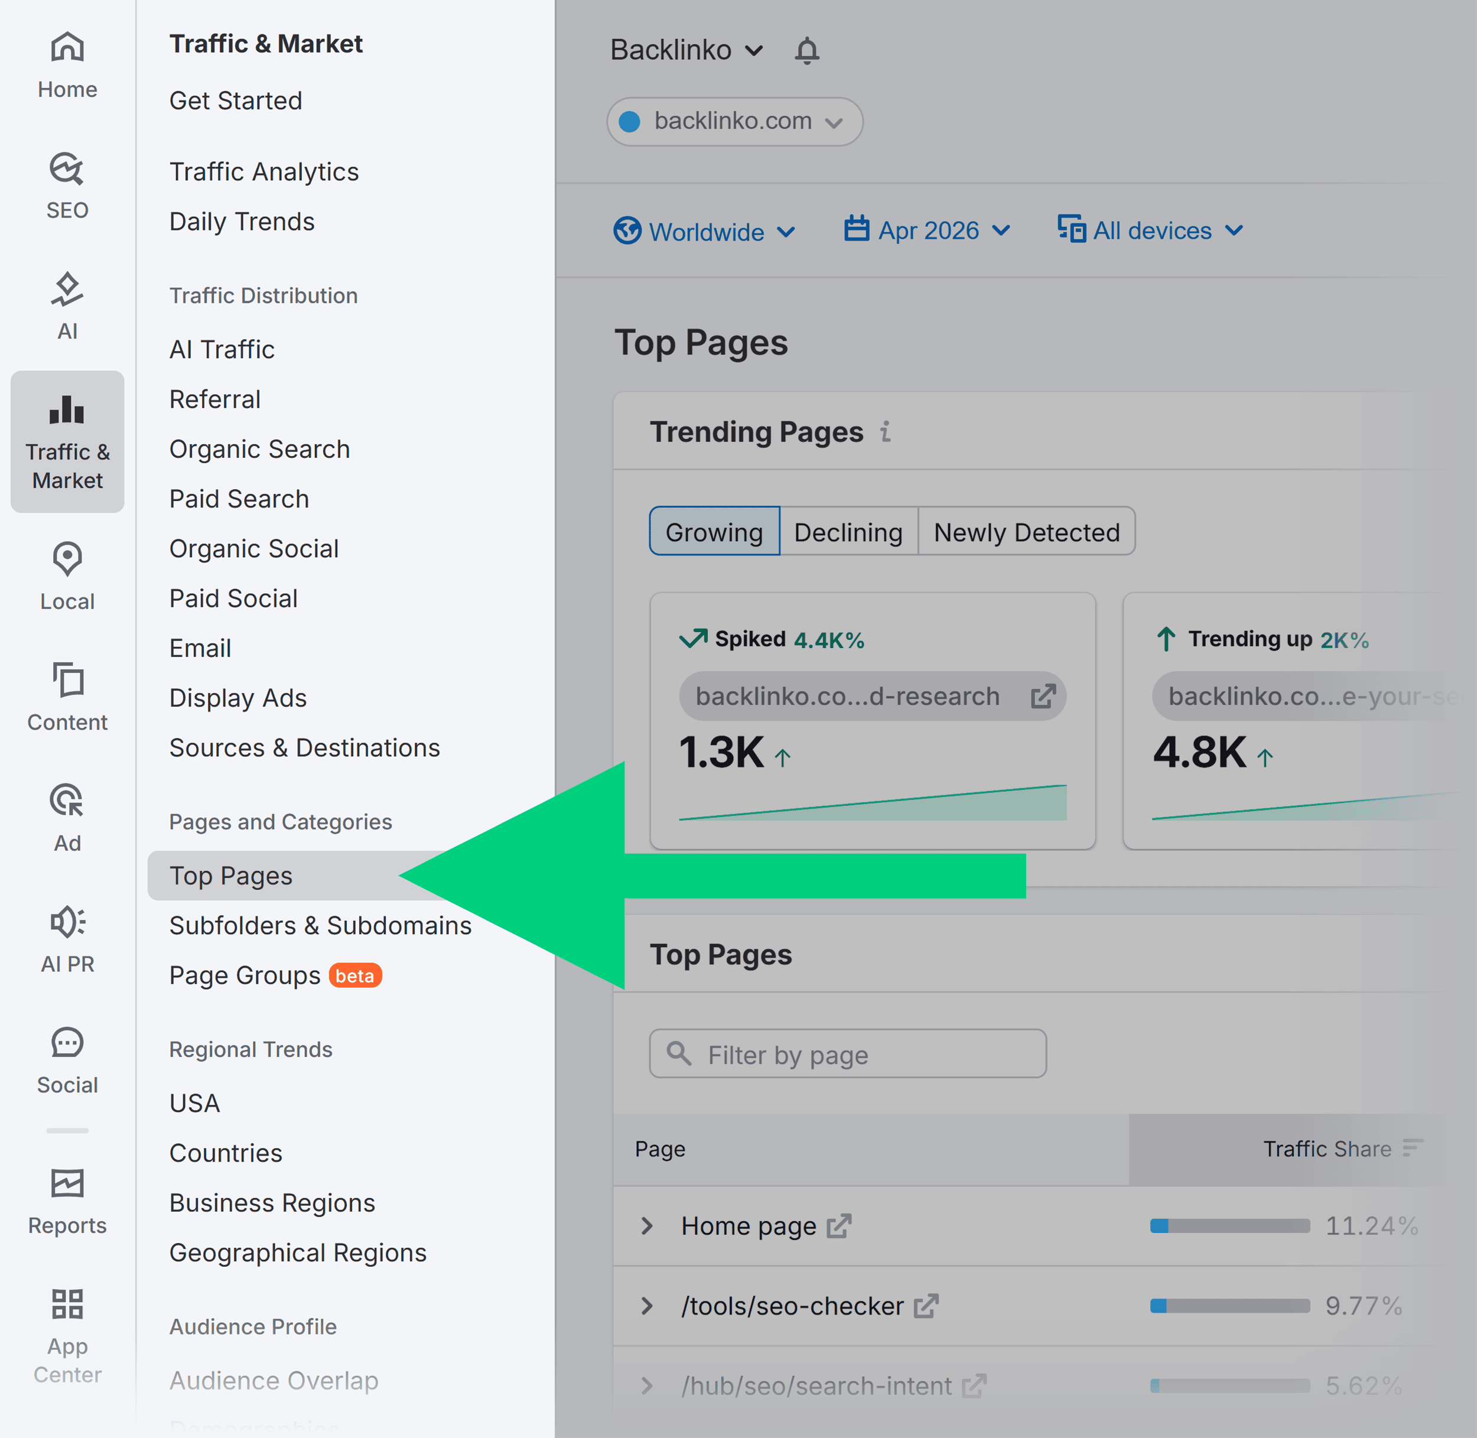Open /tools/seo-checker external link icon
The width and height of the screenshot is (1477, 1438).
tap(926, 1306)
